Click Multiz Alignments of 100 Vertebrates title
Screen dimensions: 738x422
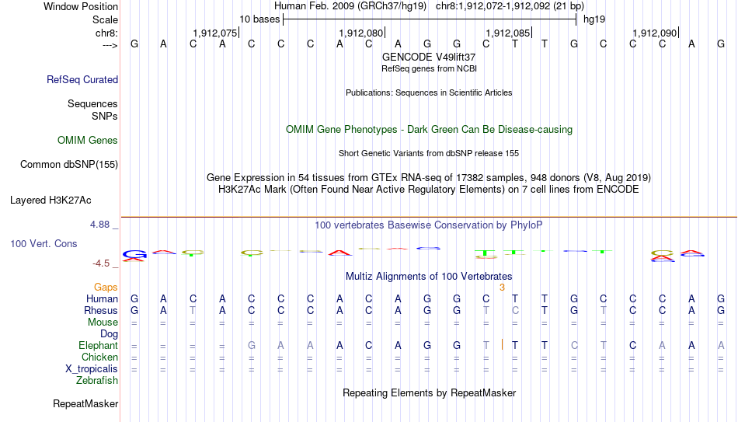click(429, 277)
